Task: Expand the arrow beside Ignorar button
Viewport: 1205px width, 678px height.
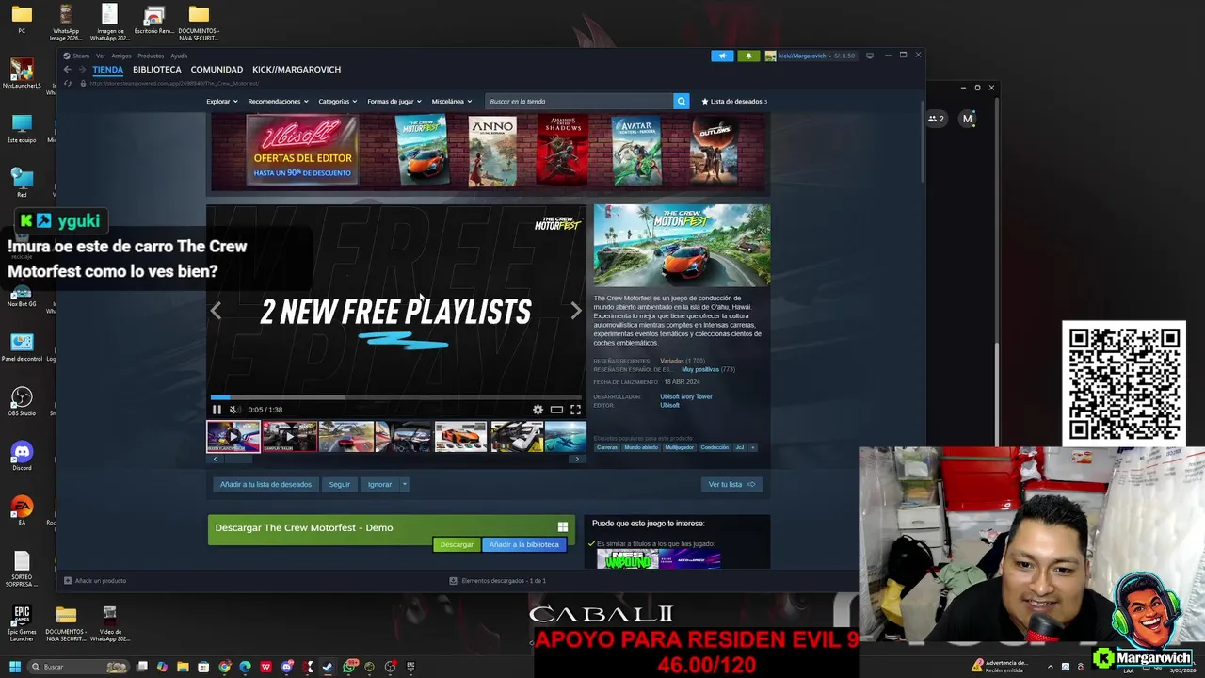Action: coord(405,484)
